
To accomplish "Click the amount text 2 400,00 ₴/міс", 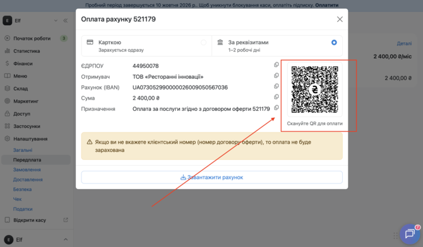I will (393, 57).
